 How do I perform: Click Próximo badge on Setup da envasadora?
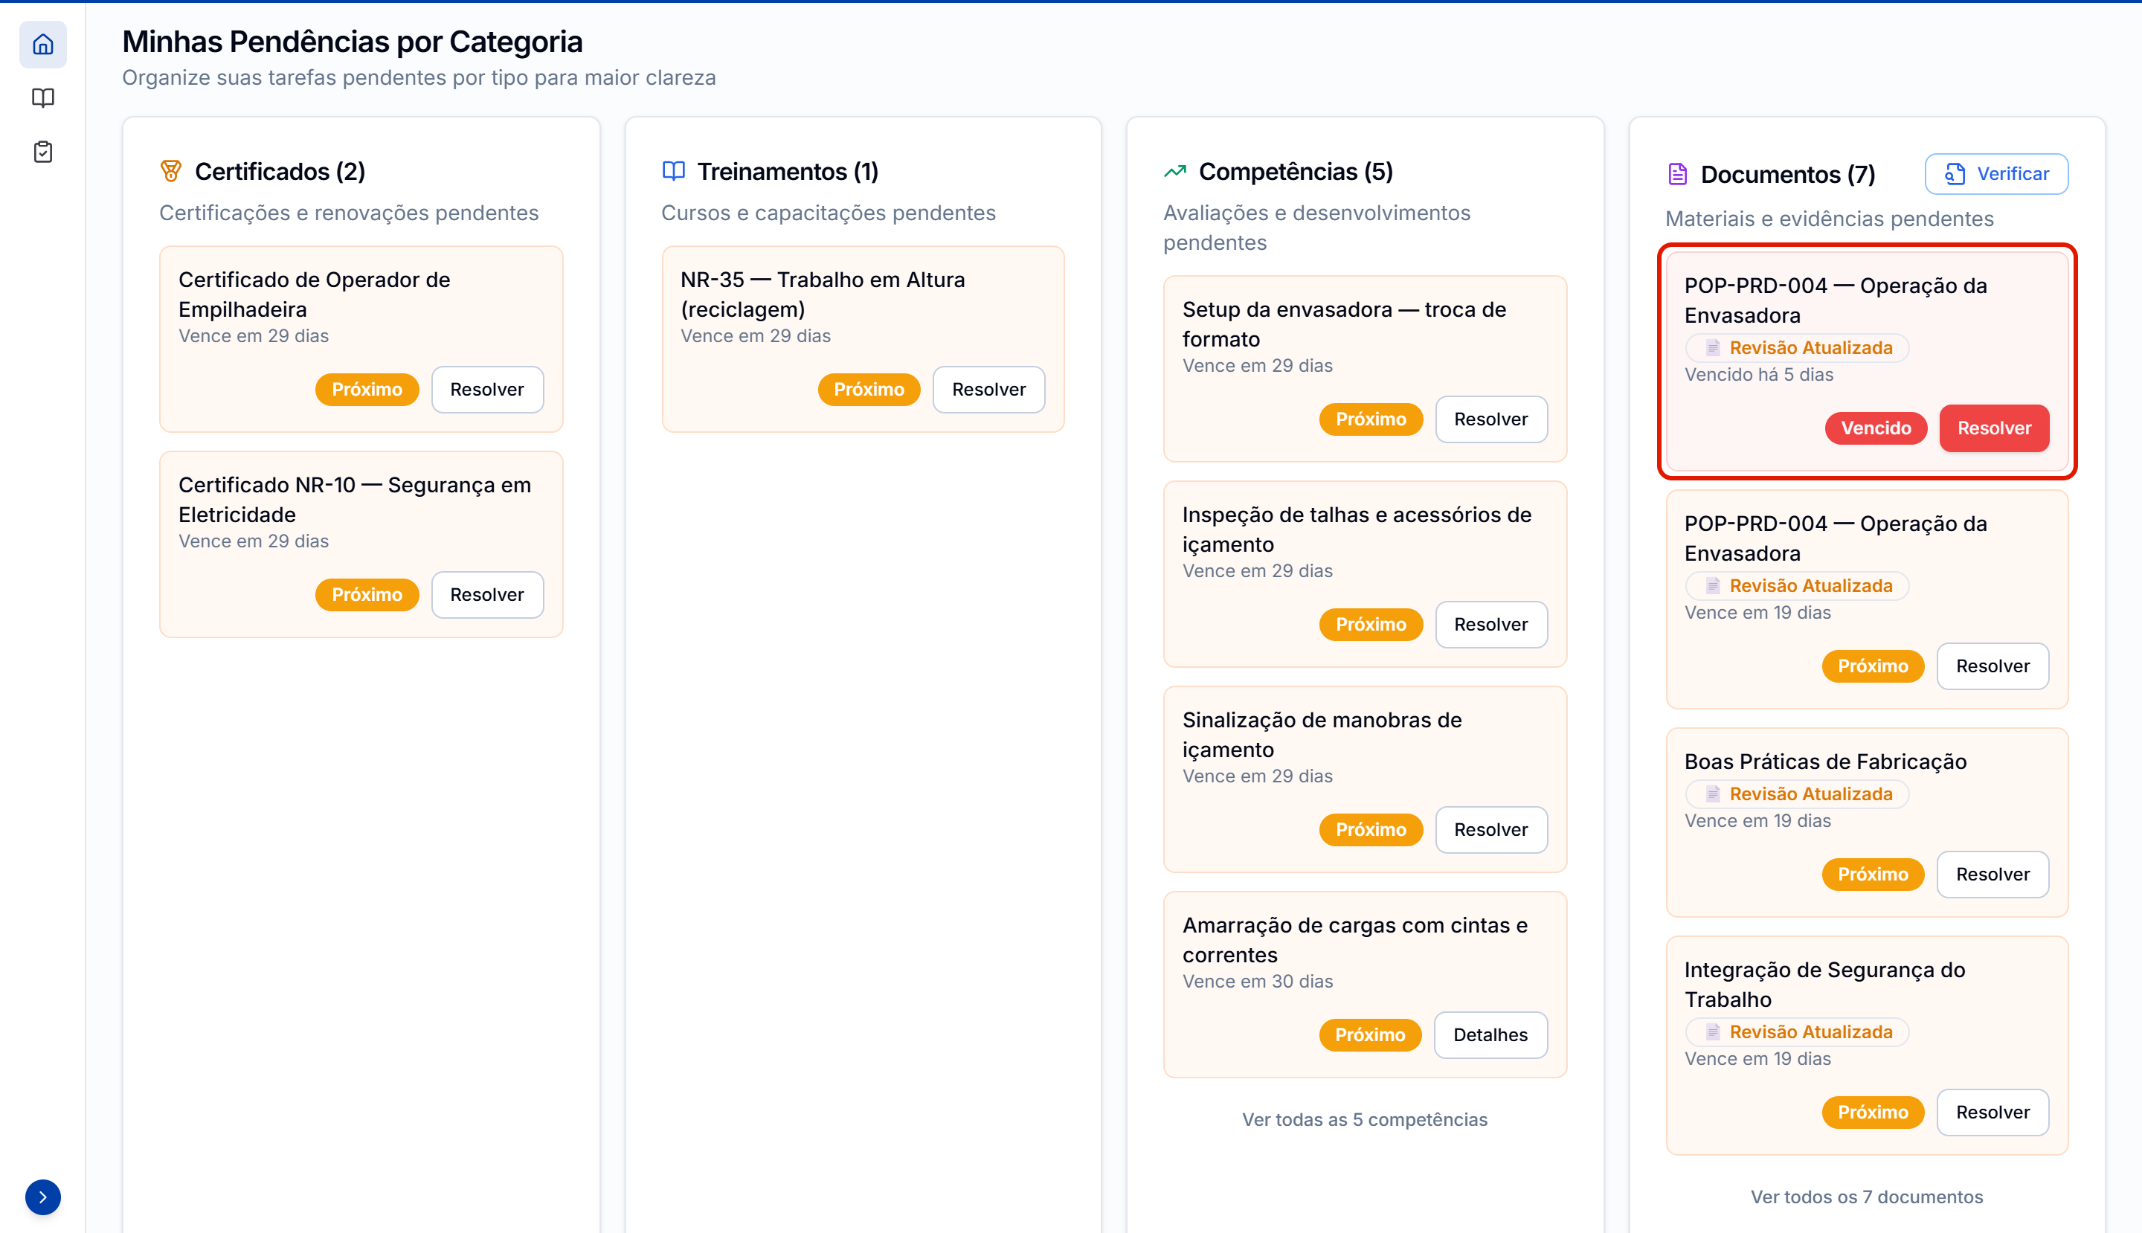click(1371, 419)
